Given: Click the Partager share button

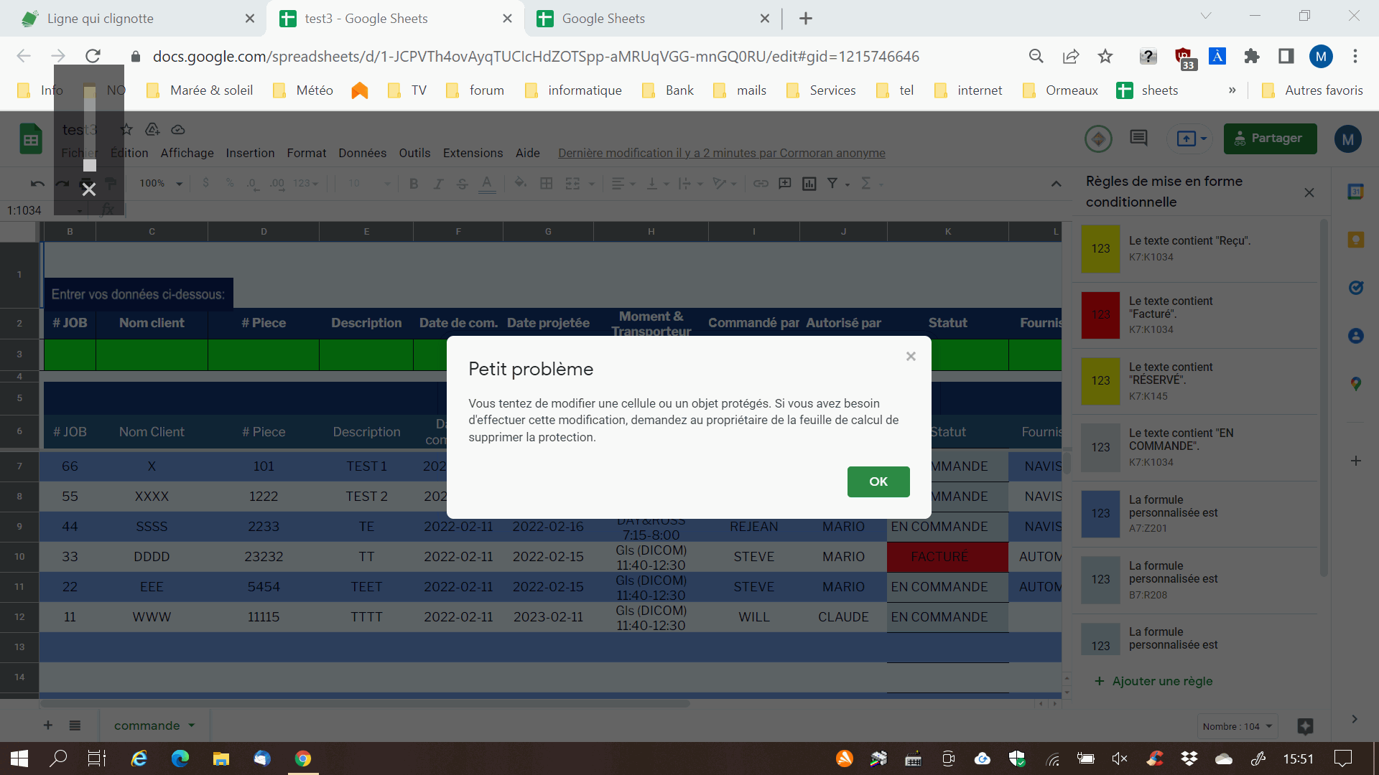Looking at the screenshot, I should point(1270,138).
